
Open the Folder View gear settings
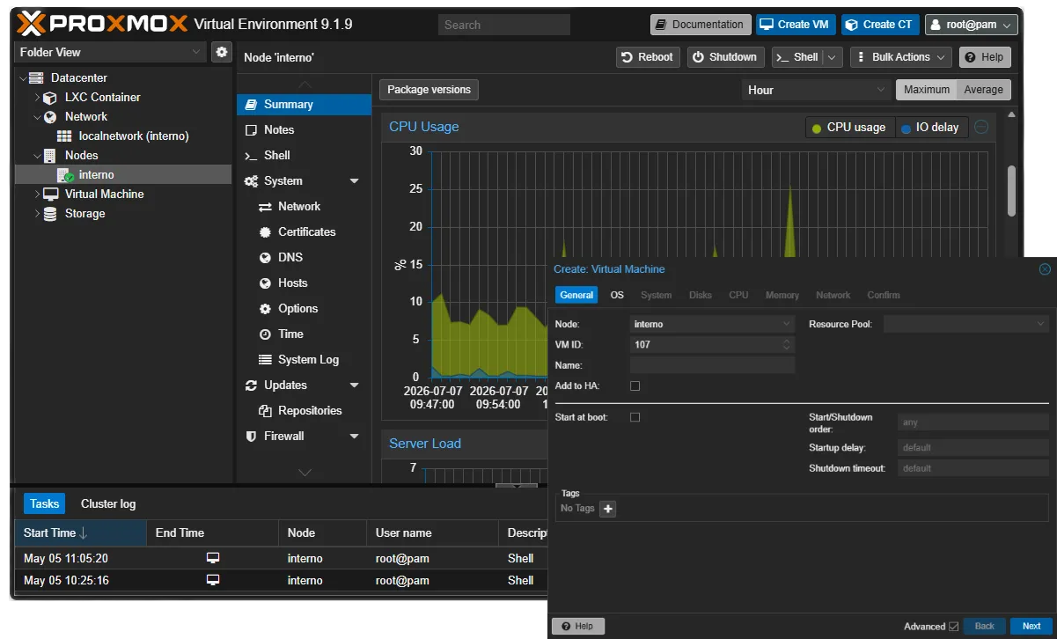(221, 52)
